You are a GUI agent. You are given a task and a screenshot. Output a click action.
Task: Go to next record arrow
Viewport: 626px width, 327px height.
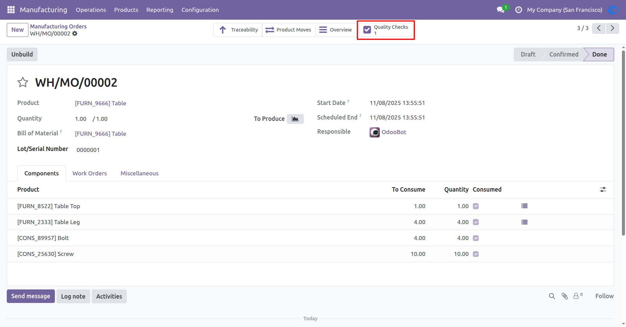tap(612, 28)
